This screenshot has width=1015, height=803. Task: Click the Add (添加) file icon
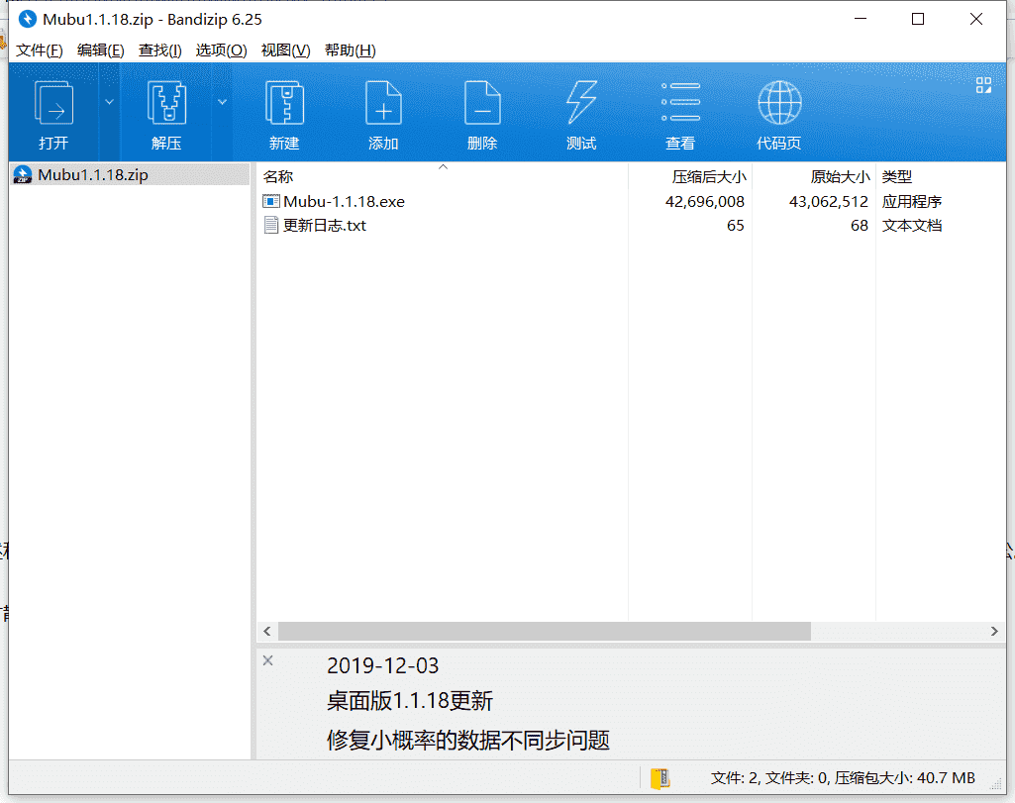tap(383, 103)
